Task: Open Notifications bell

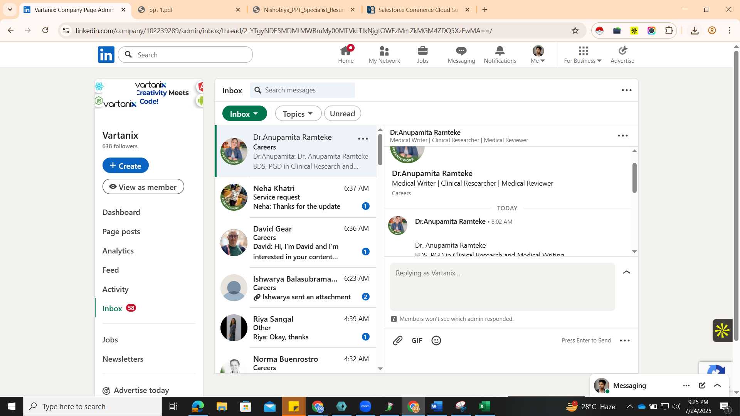Action: [500, 54]
